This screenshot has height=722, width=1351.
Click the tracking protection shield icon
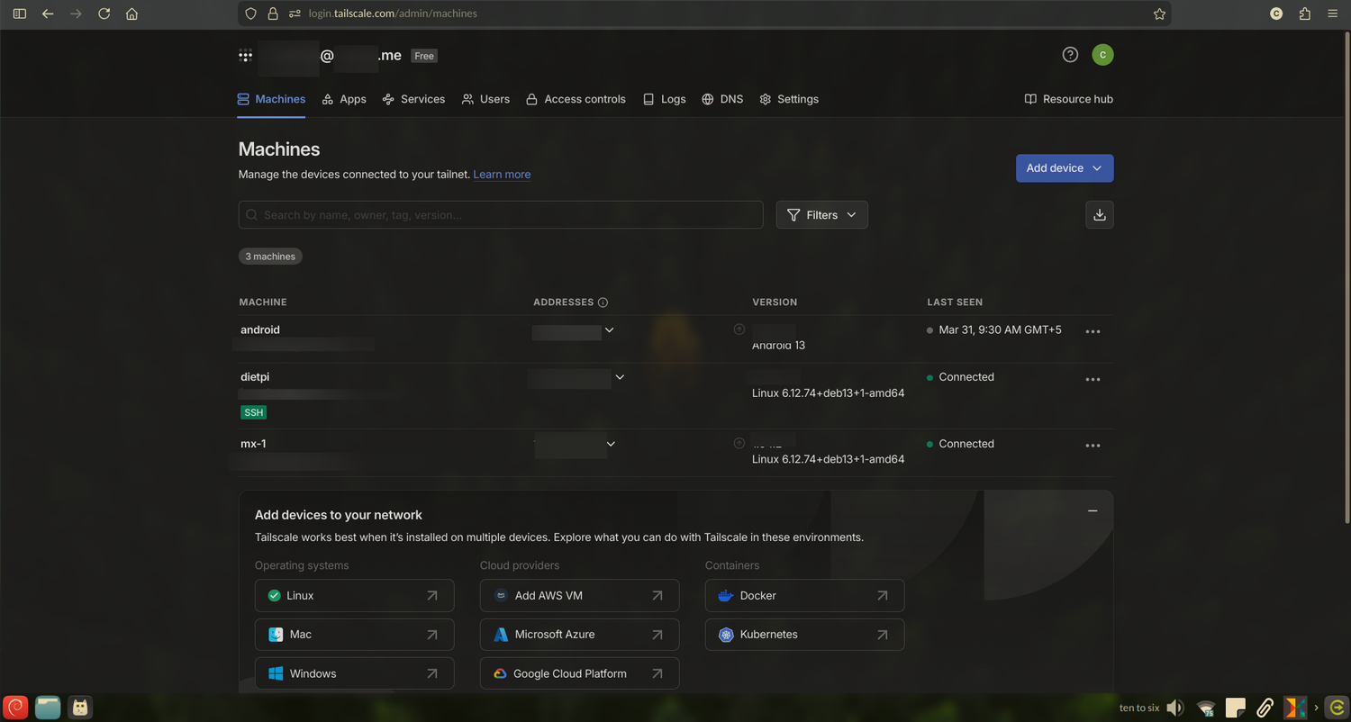[x=251, y=14]
